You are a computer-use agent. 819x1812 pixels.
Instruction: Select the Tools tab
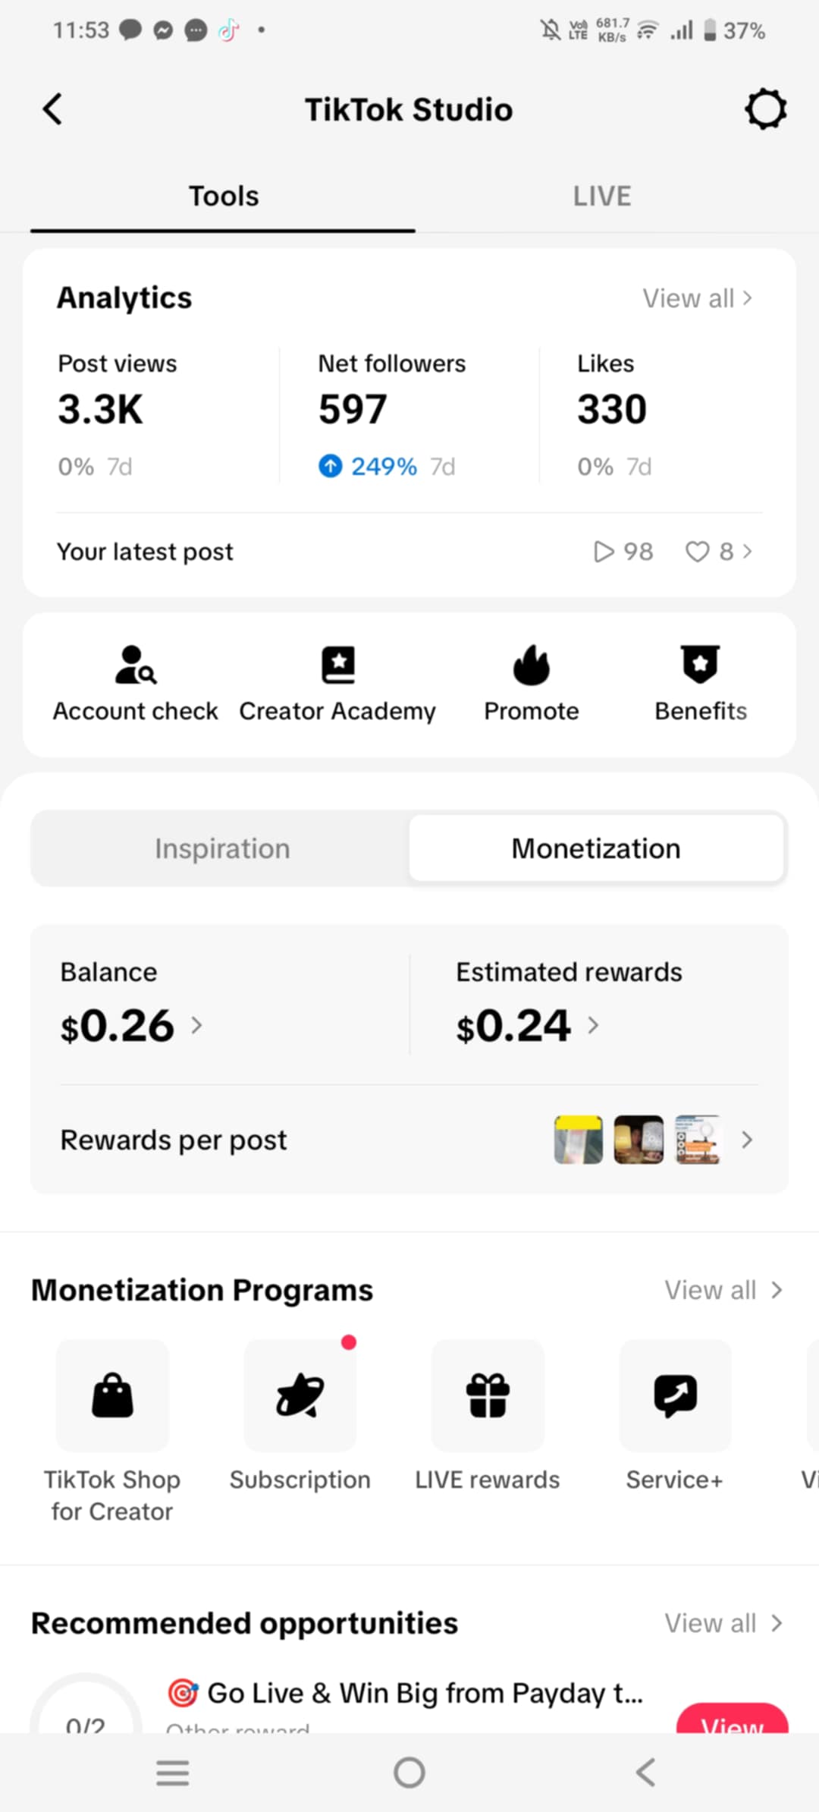click(x=223, y=197)
